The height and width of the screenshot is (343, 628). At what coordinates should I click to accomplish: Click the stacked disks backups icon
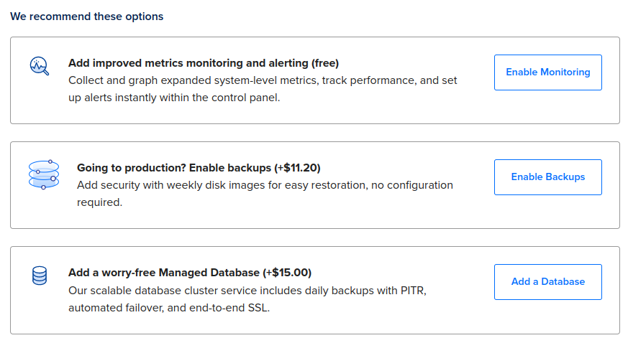click(x=44, y=174)
